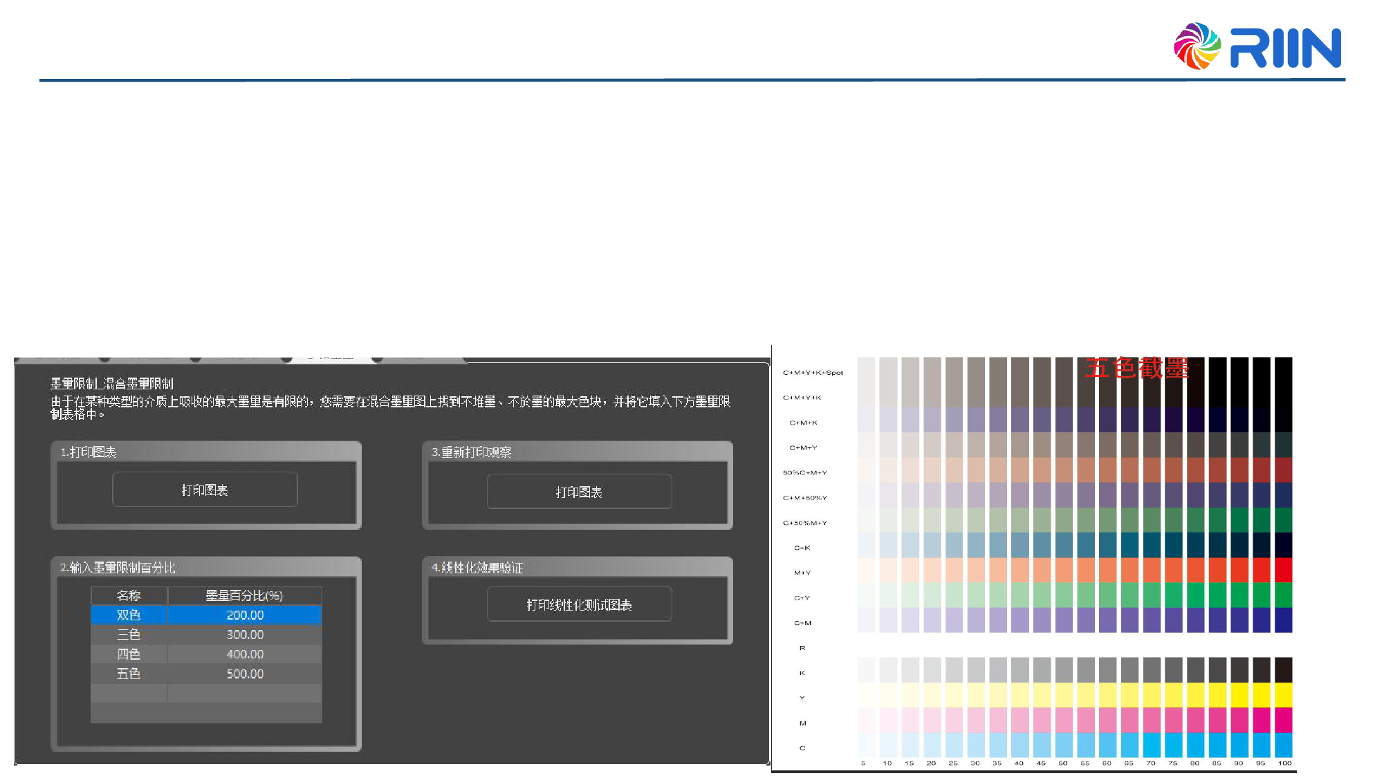Viewport: 1384px width, 778px height.
Task: Select the 双色 row name cell
Action: pyautogui.click(x=129, y=615)
